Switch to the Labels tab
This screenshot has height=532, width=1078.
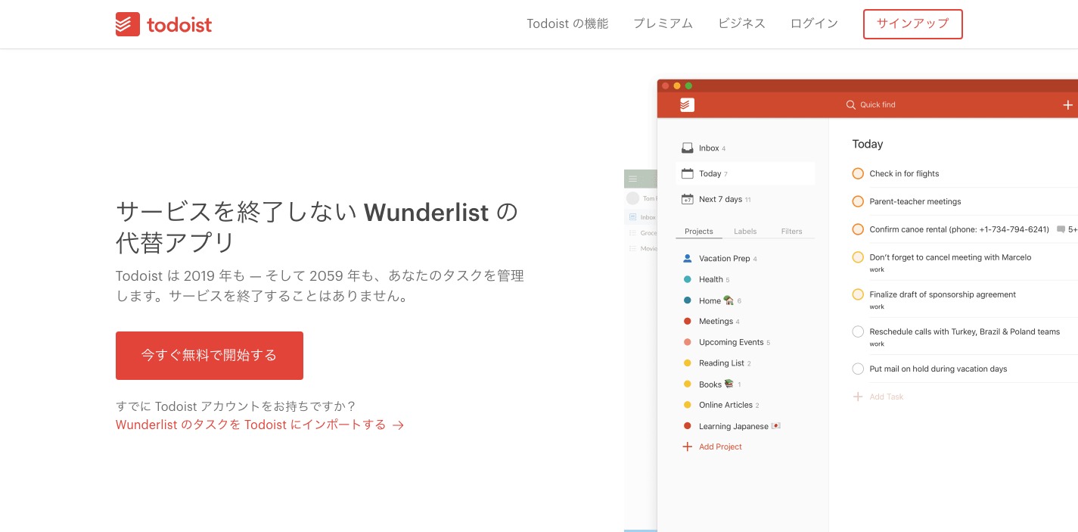[745, 231]
